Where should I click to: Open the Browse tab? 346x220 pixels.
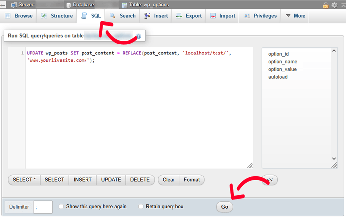tap(19, 16)
